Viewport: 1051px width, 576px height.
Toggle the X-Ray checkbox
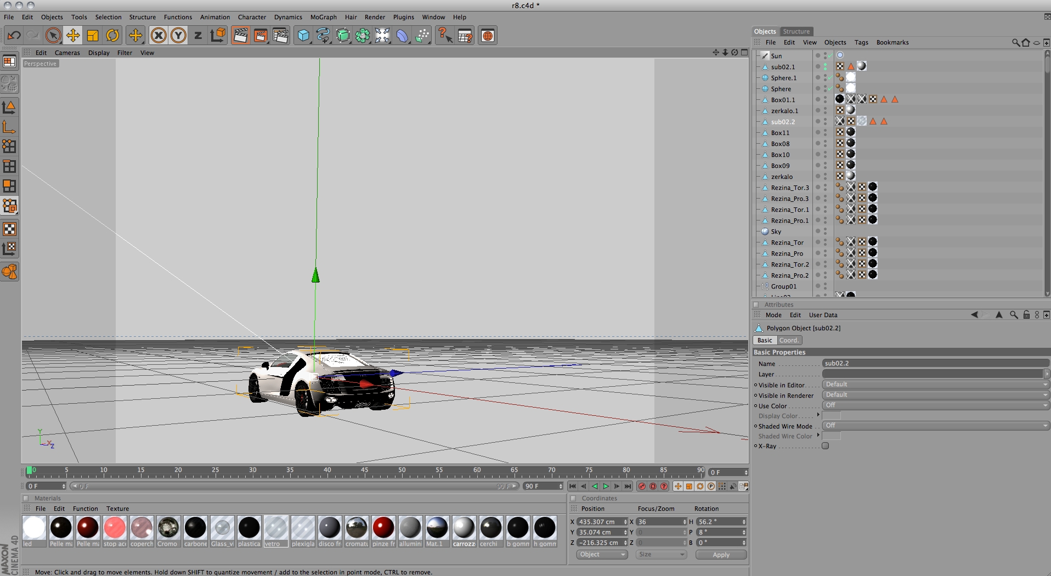825,446
